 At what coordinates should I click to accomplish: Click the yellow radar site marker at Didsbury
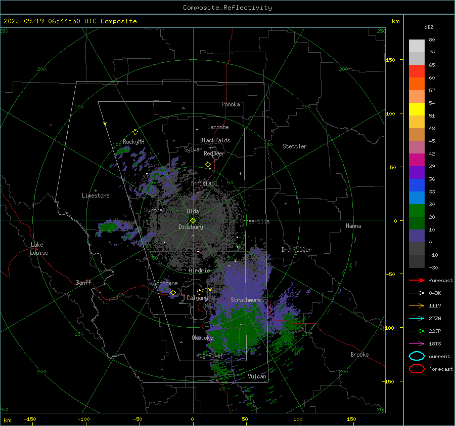[193, 221]
